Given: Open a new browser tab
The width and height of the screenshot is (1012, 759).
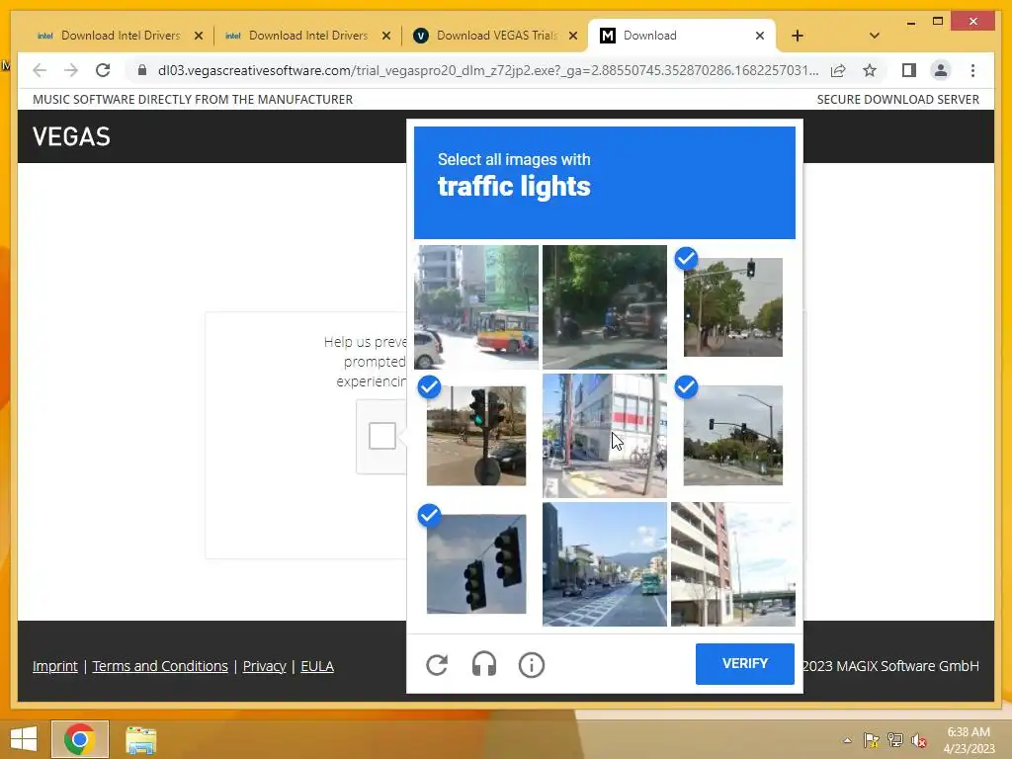Looking at the screenshot, I should [798, 36].
